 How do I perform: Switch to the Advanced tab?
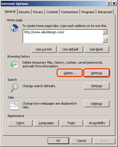click(x=105, y=12)
